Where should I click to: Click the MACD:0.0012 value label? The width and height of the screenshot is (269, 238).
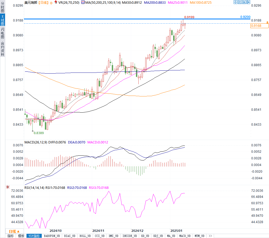point(98,142)
